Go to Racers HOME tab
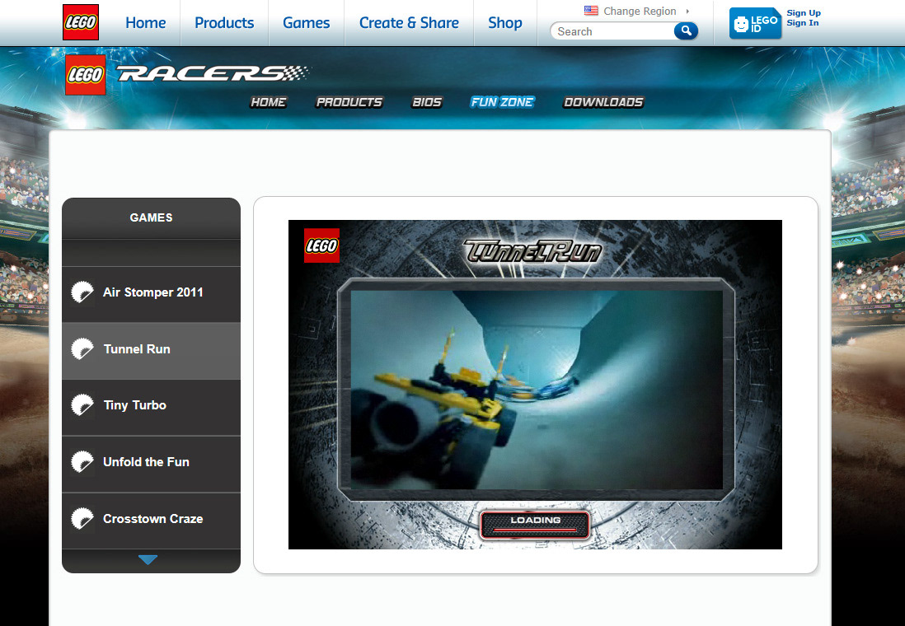 pos(269,102)
